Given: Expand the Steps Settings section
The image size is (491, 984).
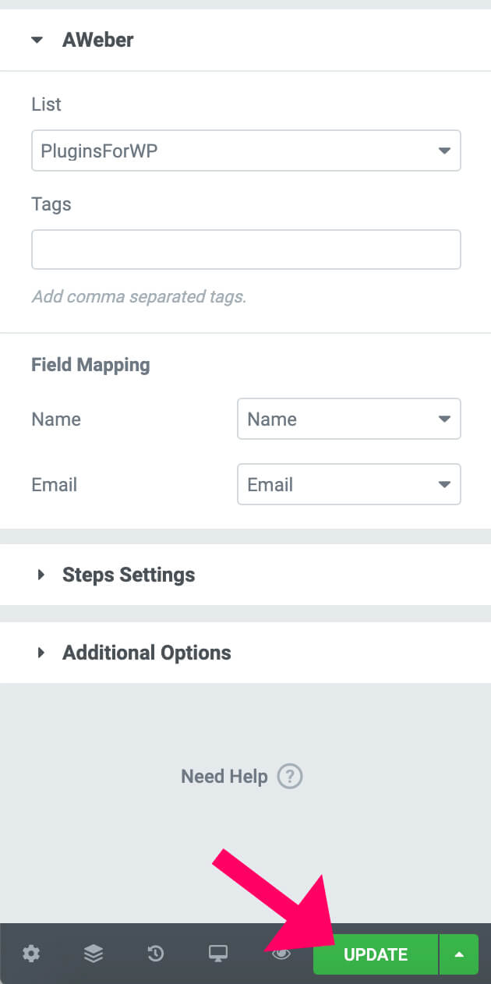Looking at the screenshot, I should coord(128,575).
